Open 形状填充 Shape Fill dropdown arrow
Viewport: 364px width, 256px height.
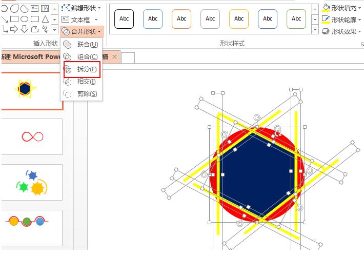click(x=360, y=8)
